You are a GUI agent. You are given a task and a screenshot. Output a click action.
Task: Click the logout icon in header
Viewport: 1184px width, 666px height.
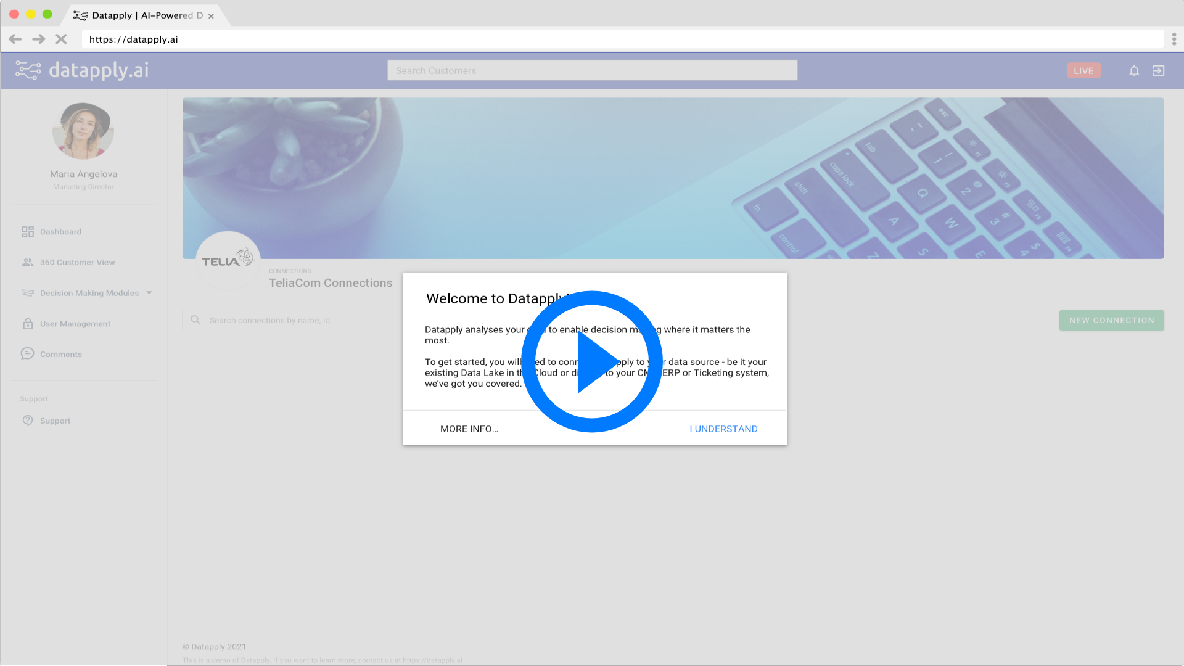[x=1158, y=71]
